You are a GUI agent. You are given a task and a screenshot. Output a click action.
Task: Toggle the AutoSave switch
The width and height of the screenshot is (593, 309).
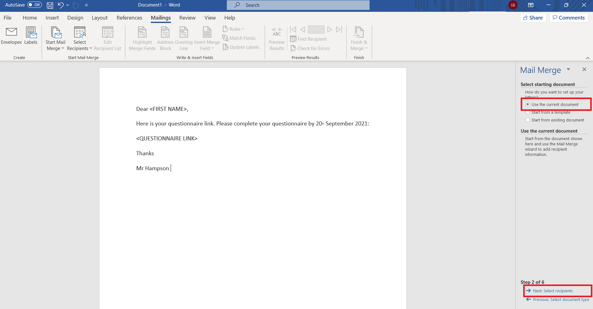coord(34,5)
